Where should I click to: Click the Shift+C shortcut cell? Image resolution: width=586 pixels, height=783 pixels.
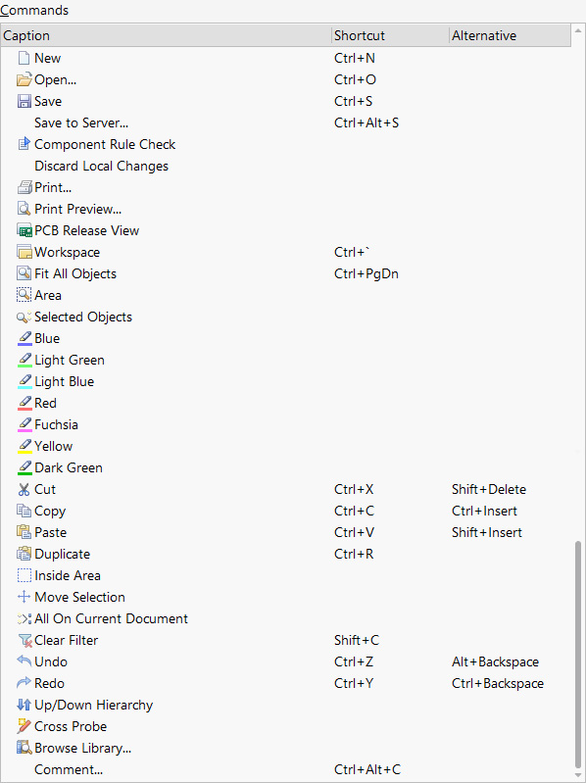[x=357, y=640]
